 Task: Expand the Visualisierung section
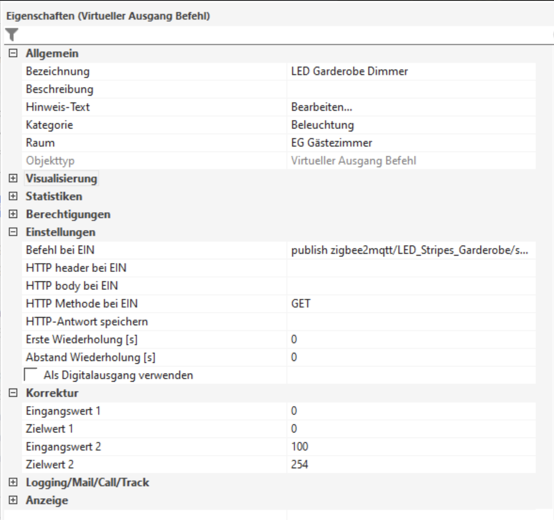coord(13,178)
